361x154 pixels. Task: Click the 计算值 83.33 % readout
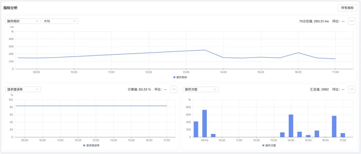(x=139, y=89)
